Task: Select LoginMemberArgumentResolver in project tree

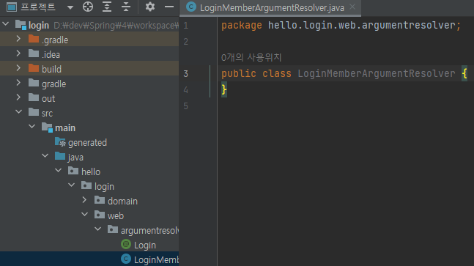Action: coord(89,259)
